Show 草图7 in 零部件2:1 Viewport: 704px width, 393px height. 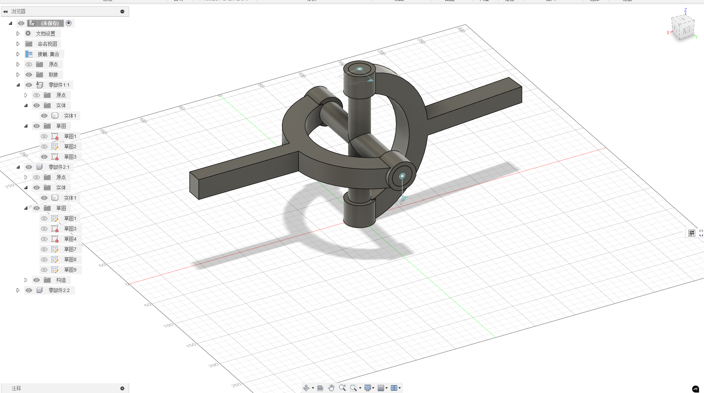44,249
